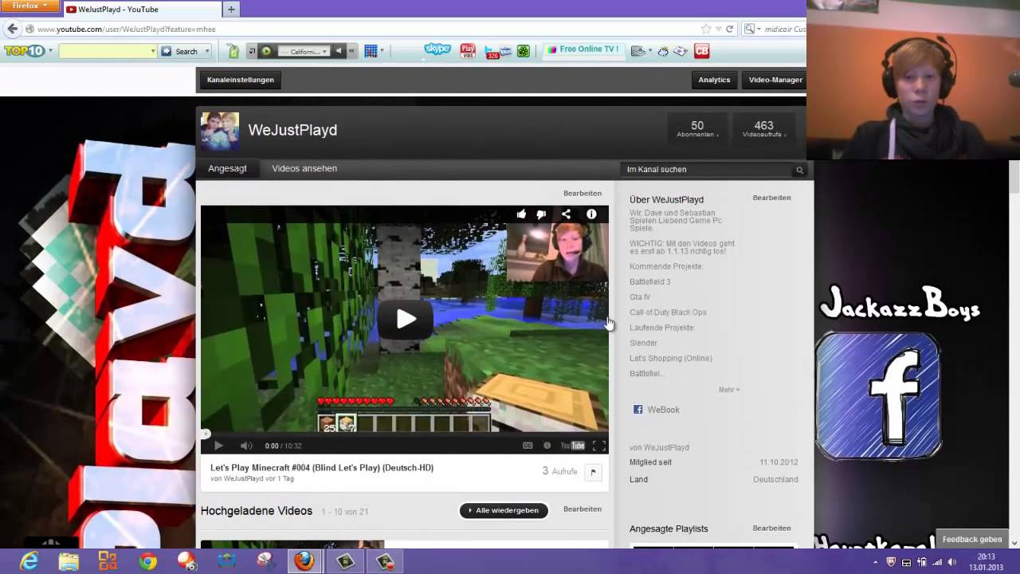The width and height of the screenshot is (1020, 574).
Task: Open the Video-Manager
Action: tap(775, 80)
